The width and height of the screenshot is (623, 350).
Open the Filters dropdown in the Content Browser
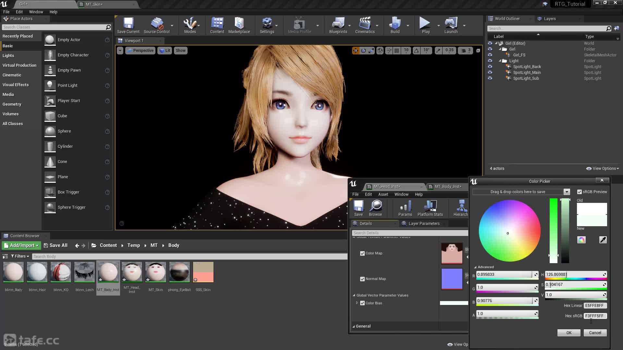[20, 256]
